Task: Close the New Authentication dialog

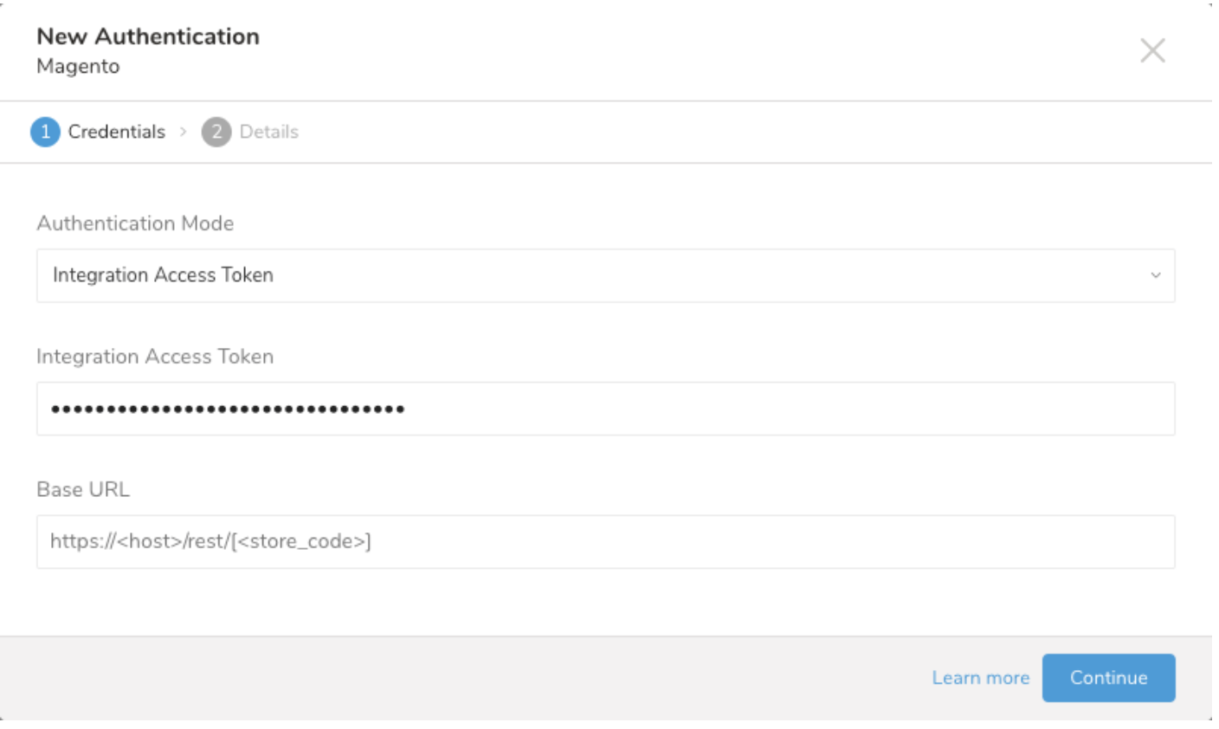Action: click(1152, 50)
